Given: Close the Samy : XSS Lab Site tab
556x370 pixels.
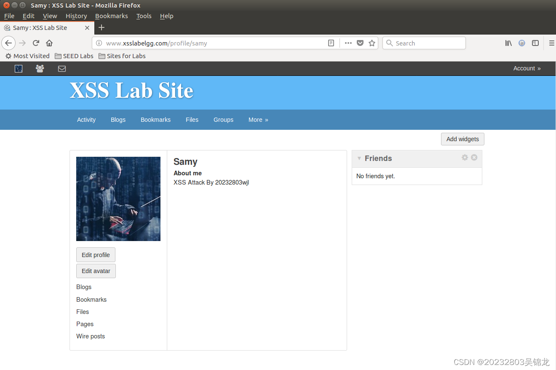Looking at the screenshot, I should point(87,28).
